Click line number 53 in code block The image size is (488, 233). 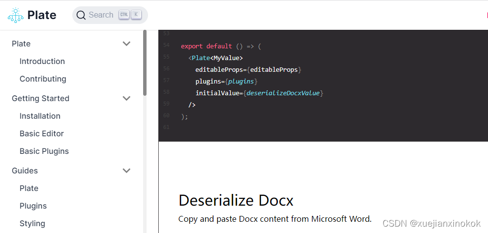click(x=166, y=33)
